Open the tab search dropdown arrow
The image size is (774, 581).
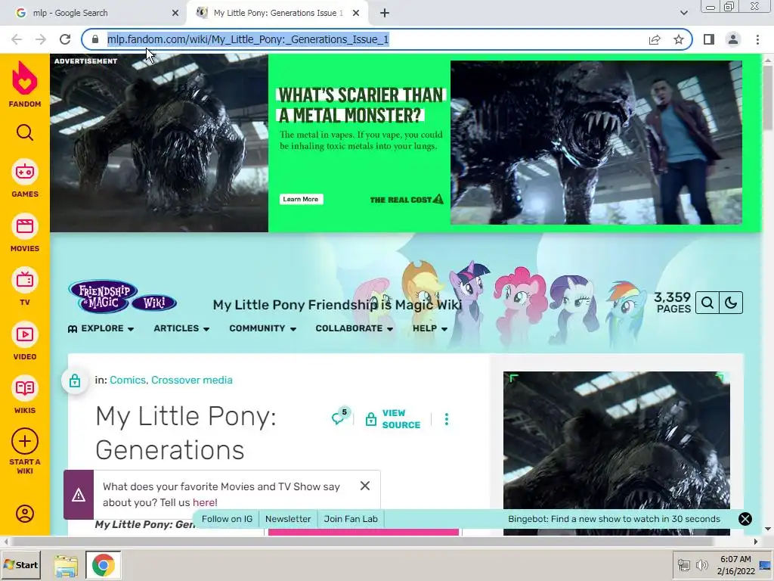click(683, 13)
